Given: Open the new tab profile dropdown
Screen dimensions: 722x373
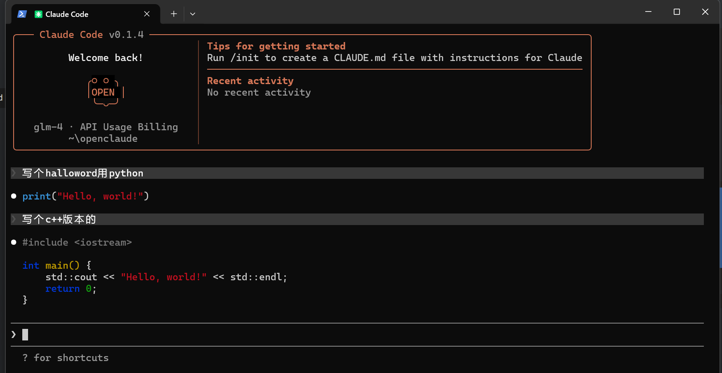Looking at the screenshot, I should pos(193,14).
